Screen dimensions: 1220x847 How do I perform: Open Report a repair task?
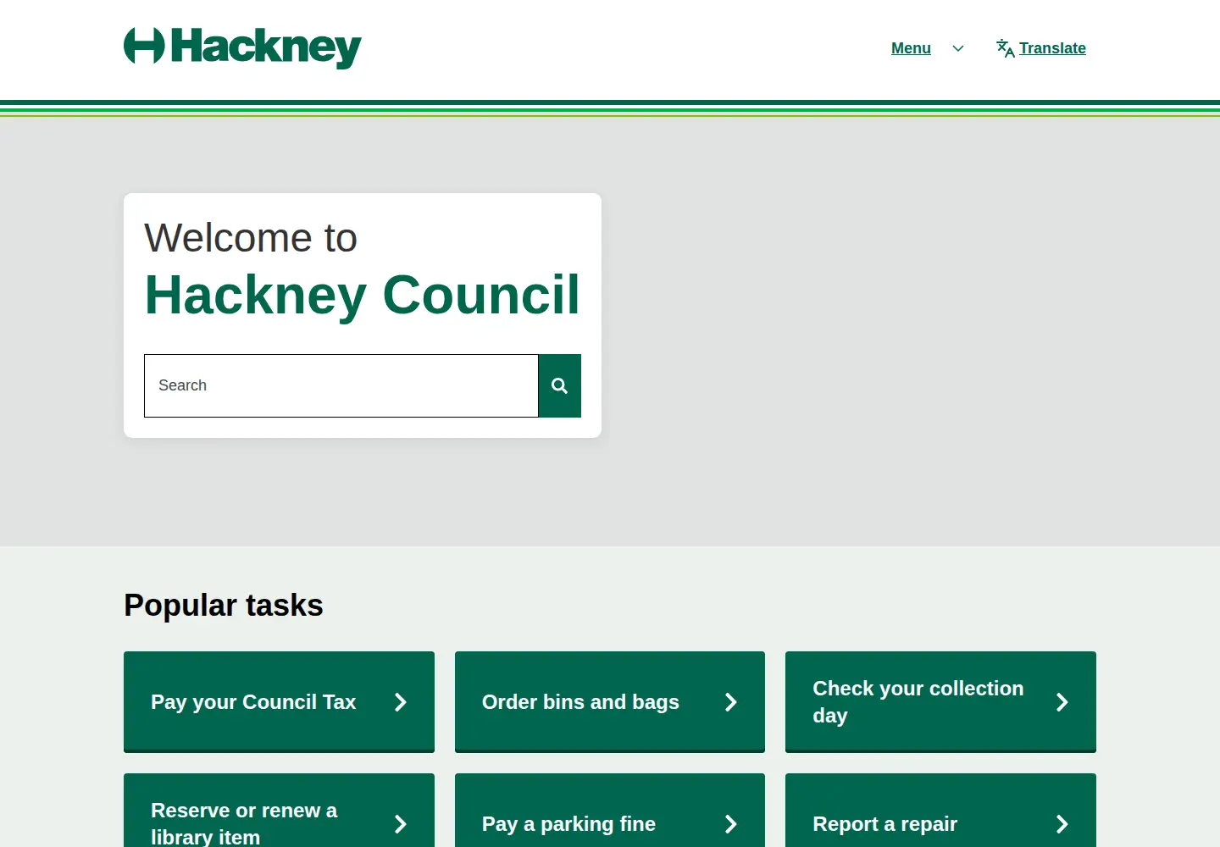pyautogui.click(x=940, y=811)
